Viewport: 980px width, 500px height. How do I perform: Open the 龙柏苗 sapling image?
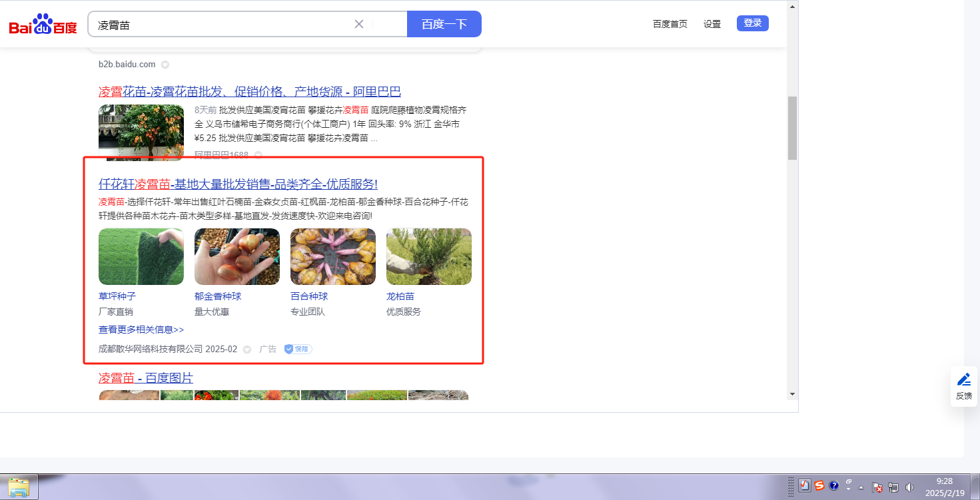click(429, 257)
